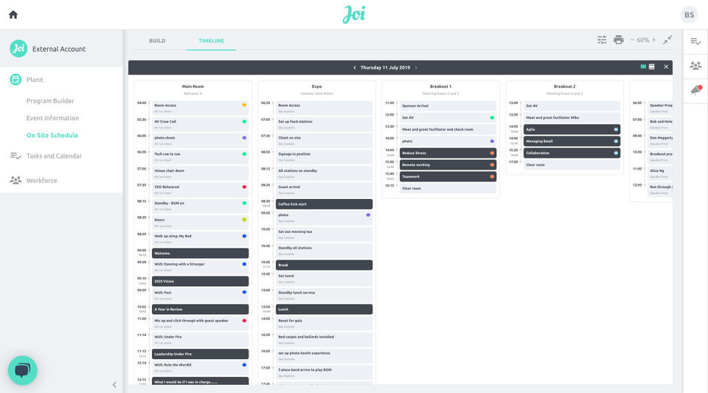Zoom out with the minus button

[632, 40]
